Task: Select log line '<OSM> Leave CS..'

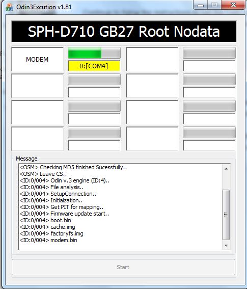Action: point(43,174)
